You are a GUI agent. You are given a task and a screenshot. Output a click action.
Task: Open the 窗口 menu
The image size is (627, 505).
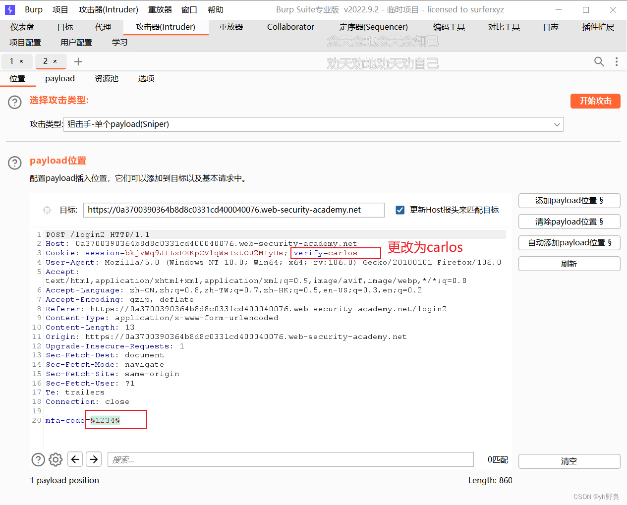point(189,9)
